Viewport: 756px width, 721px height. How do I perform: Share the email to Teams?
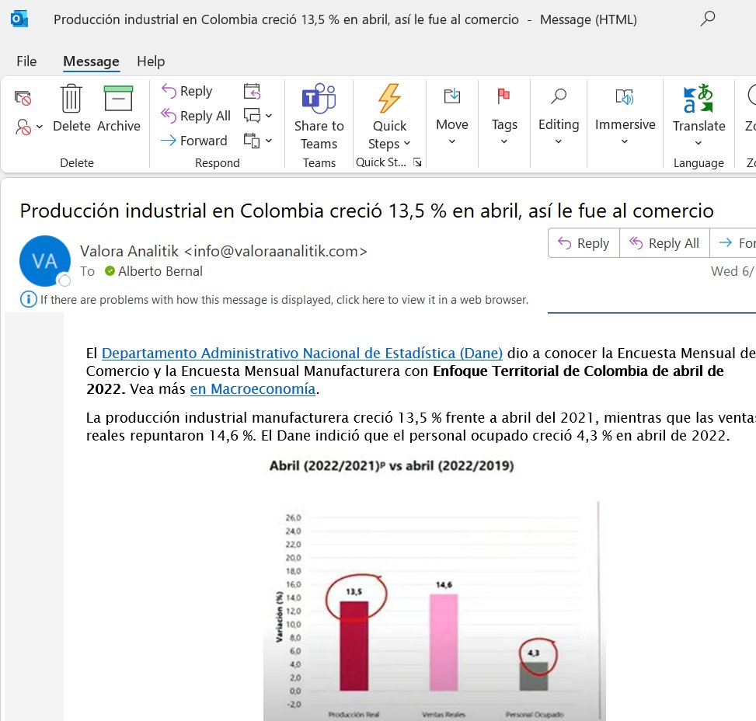tap(319, 117)
